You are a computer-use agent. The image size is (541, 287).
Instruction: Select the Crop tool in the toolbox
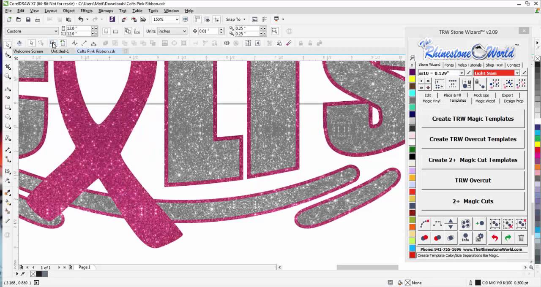coord(8,66)
